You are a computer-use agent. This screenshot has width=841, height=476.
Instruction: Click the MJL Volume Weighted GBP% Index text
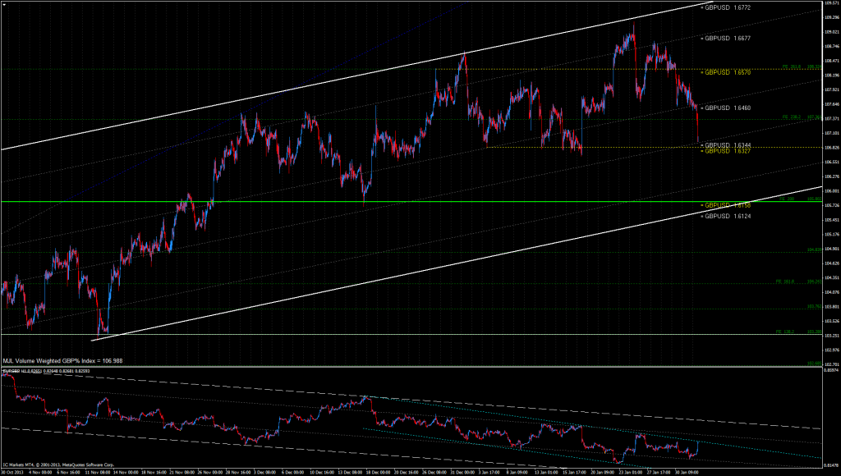click(x=62, y=361)
